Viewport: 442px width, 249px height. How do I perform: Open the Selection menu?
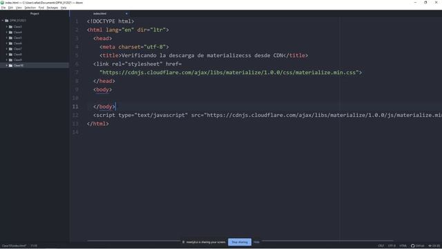click(x=30, y=8)
